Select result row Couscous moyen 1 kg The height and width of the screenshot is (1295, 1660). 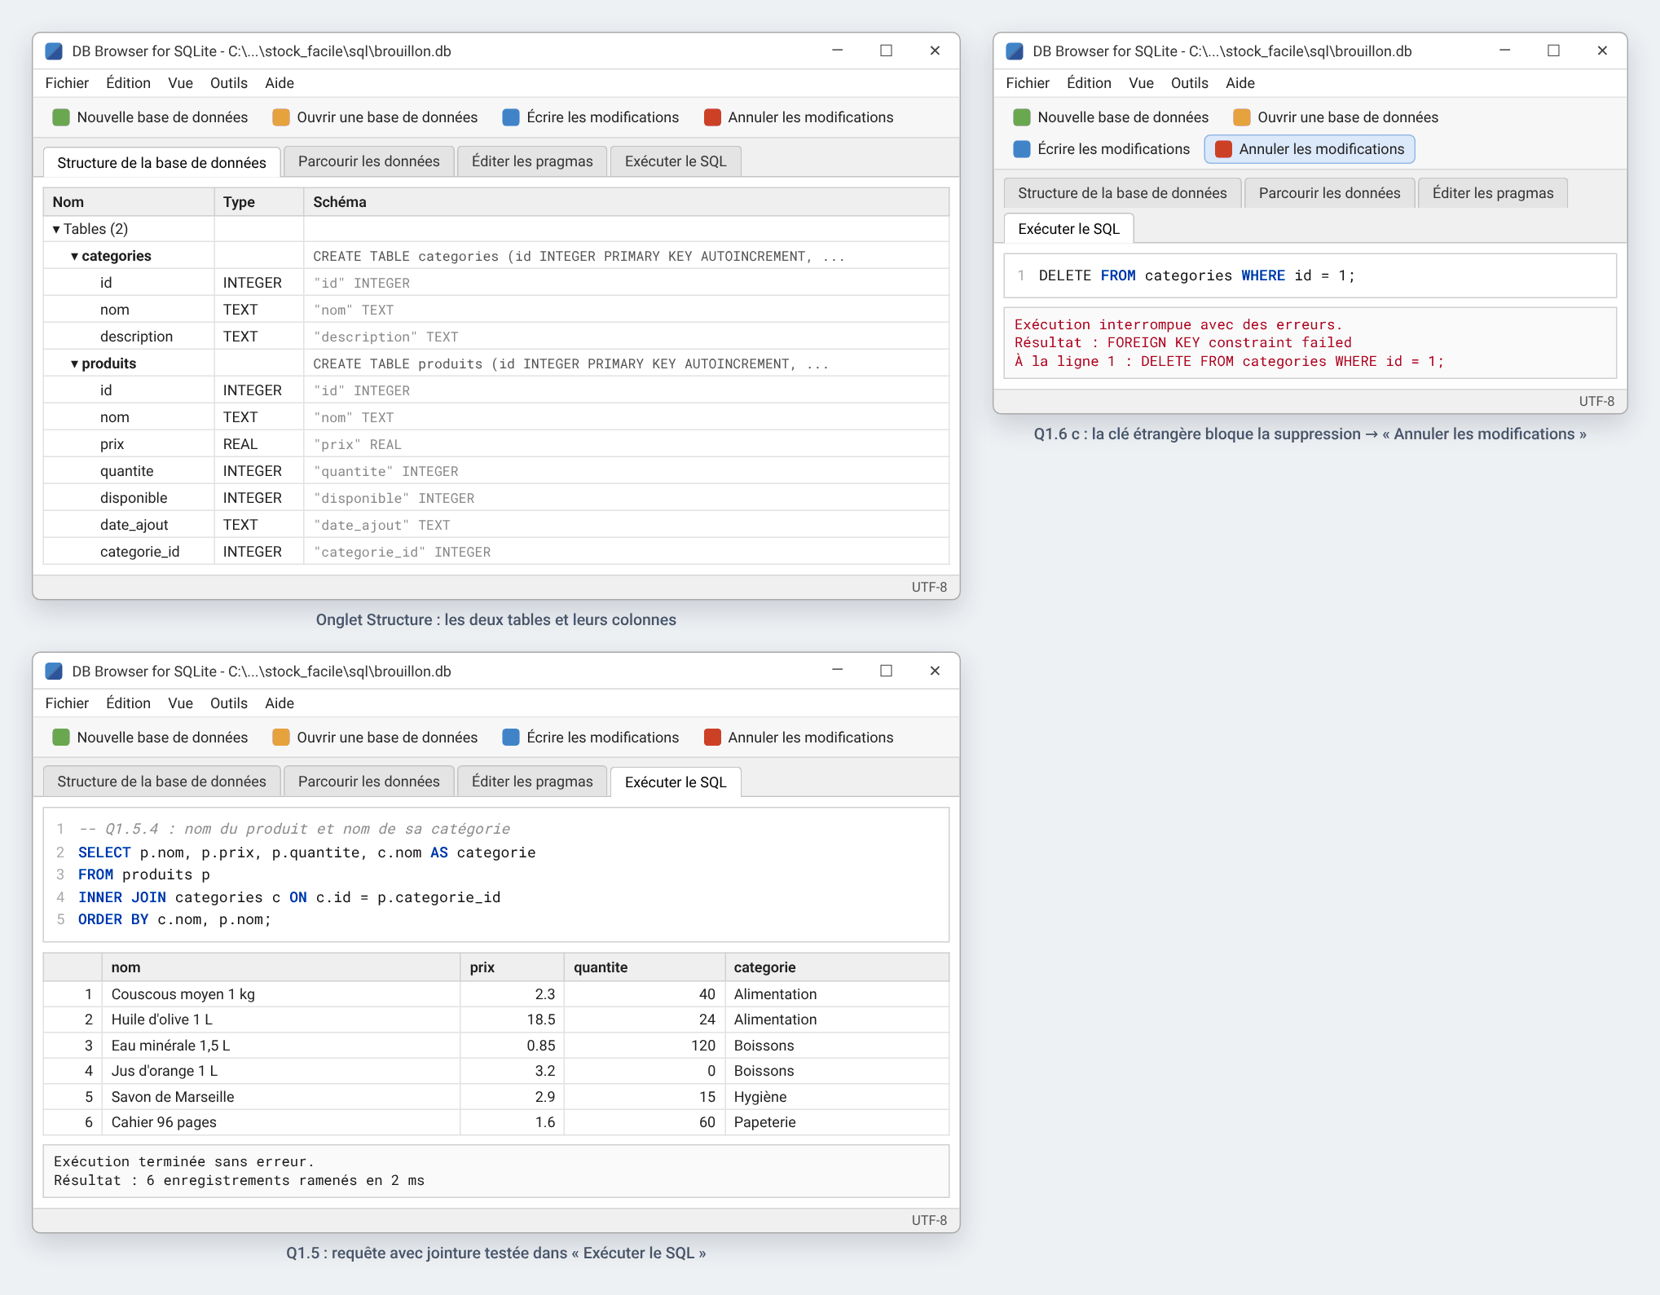pyautogui.click(x=495, y=994)
